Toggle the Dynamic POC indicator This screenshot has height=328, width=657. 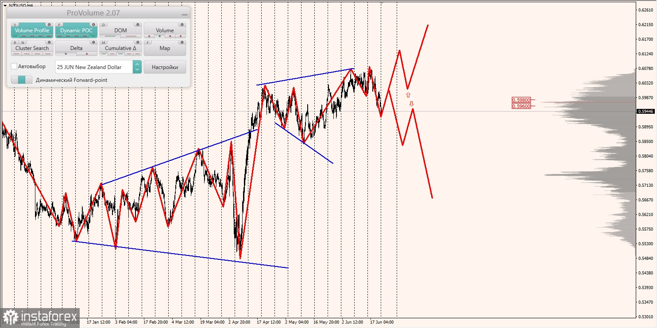pyautogui.click(x=76, y=31)
